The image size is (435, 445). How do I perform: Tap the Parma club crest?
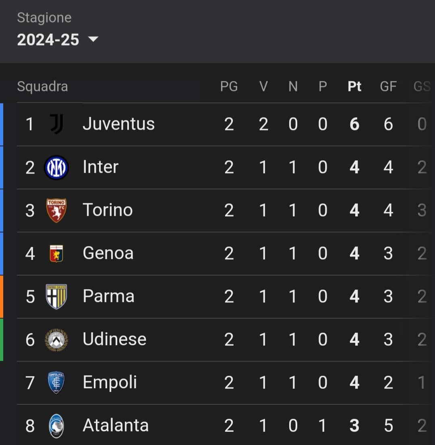(x=56, y=296)
